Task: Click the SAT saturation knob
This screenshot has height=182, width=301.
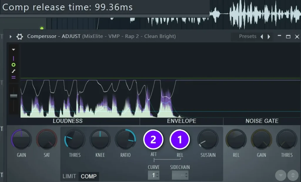Action: [x=47, y=139]
